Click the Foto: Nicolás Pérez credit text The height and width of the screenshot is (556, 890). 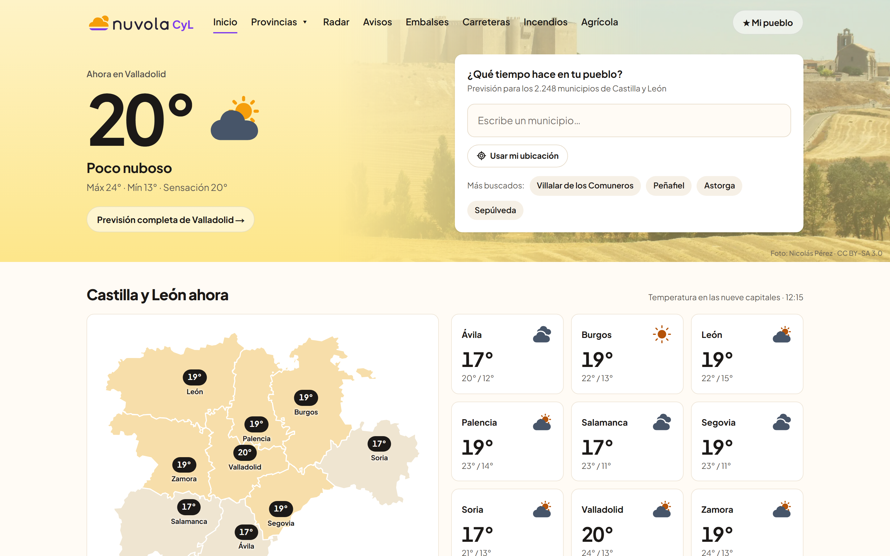pos(826,253)
